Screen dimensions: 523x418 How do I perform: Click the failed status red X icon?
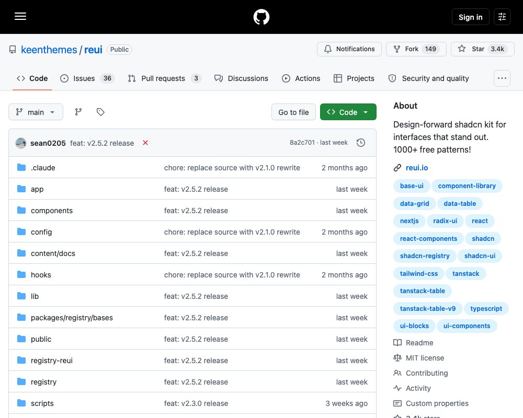[145, 143]
